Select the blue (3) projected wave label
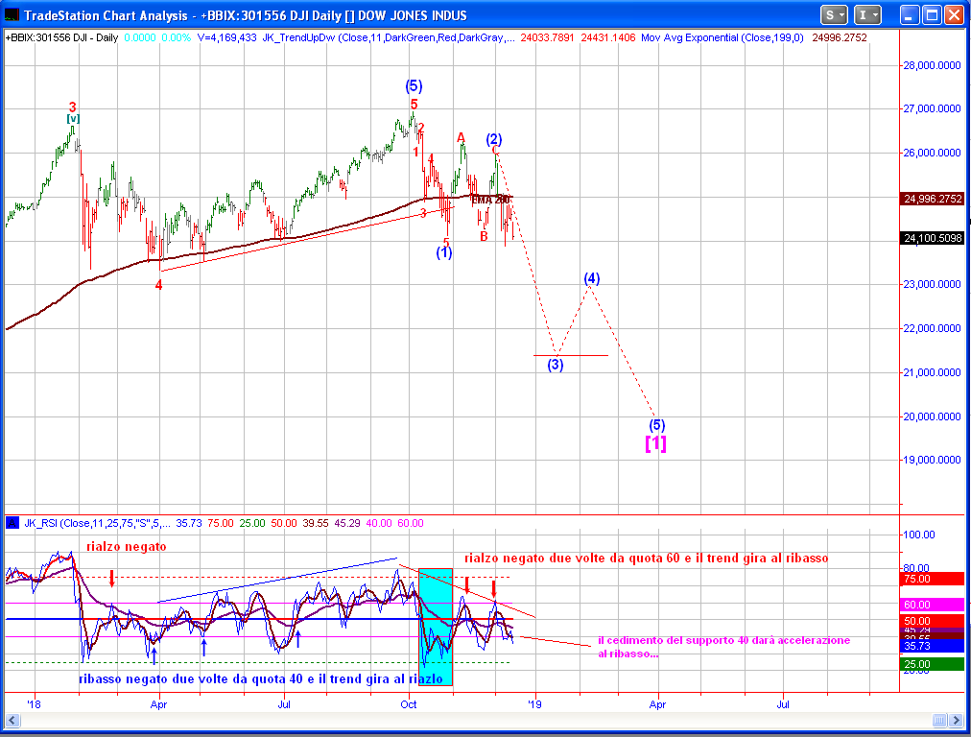The width and height of the screenshot is (971, 737). pyautogui.click(x=556, y=364)
